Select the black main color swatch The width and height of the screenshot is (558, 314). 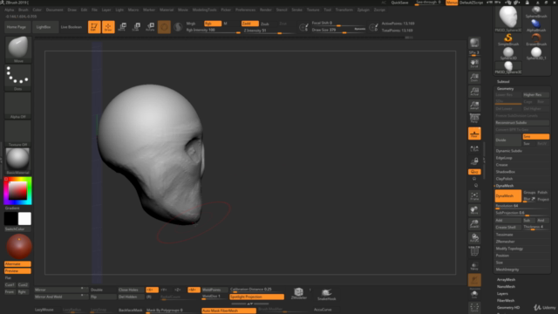coord(11,219)
